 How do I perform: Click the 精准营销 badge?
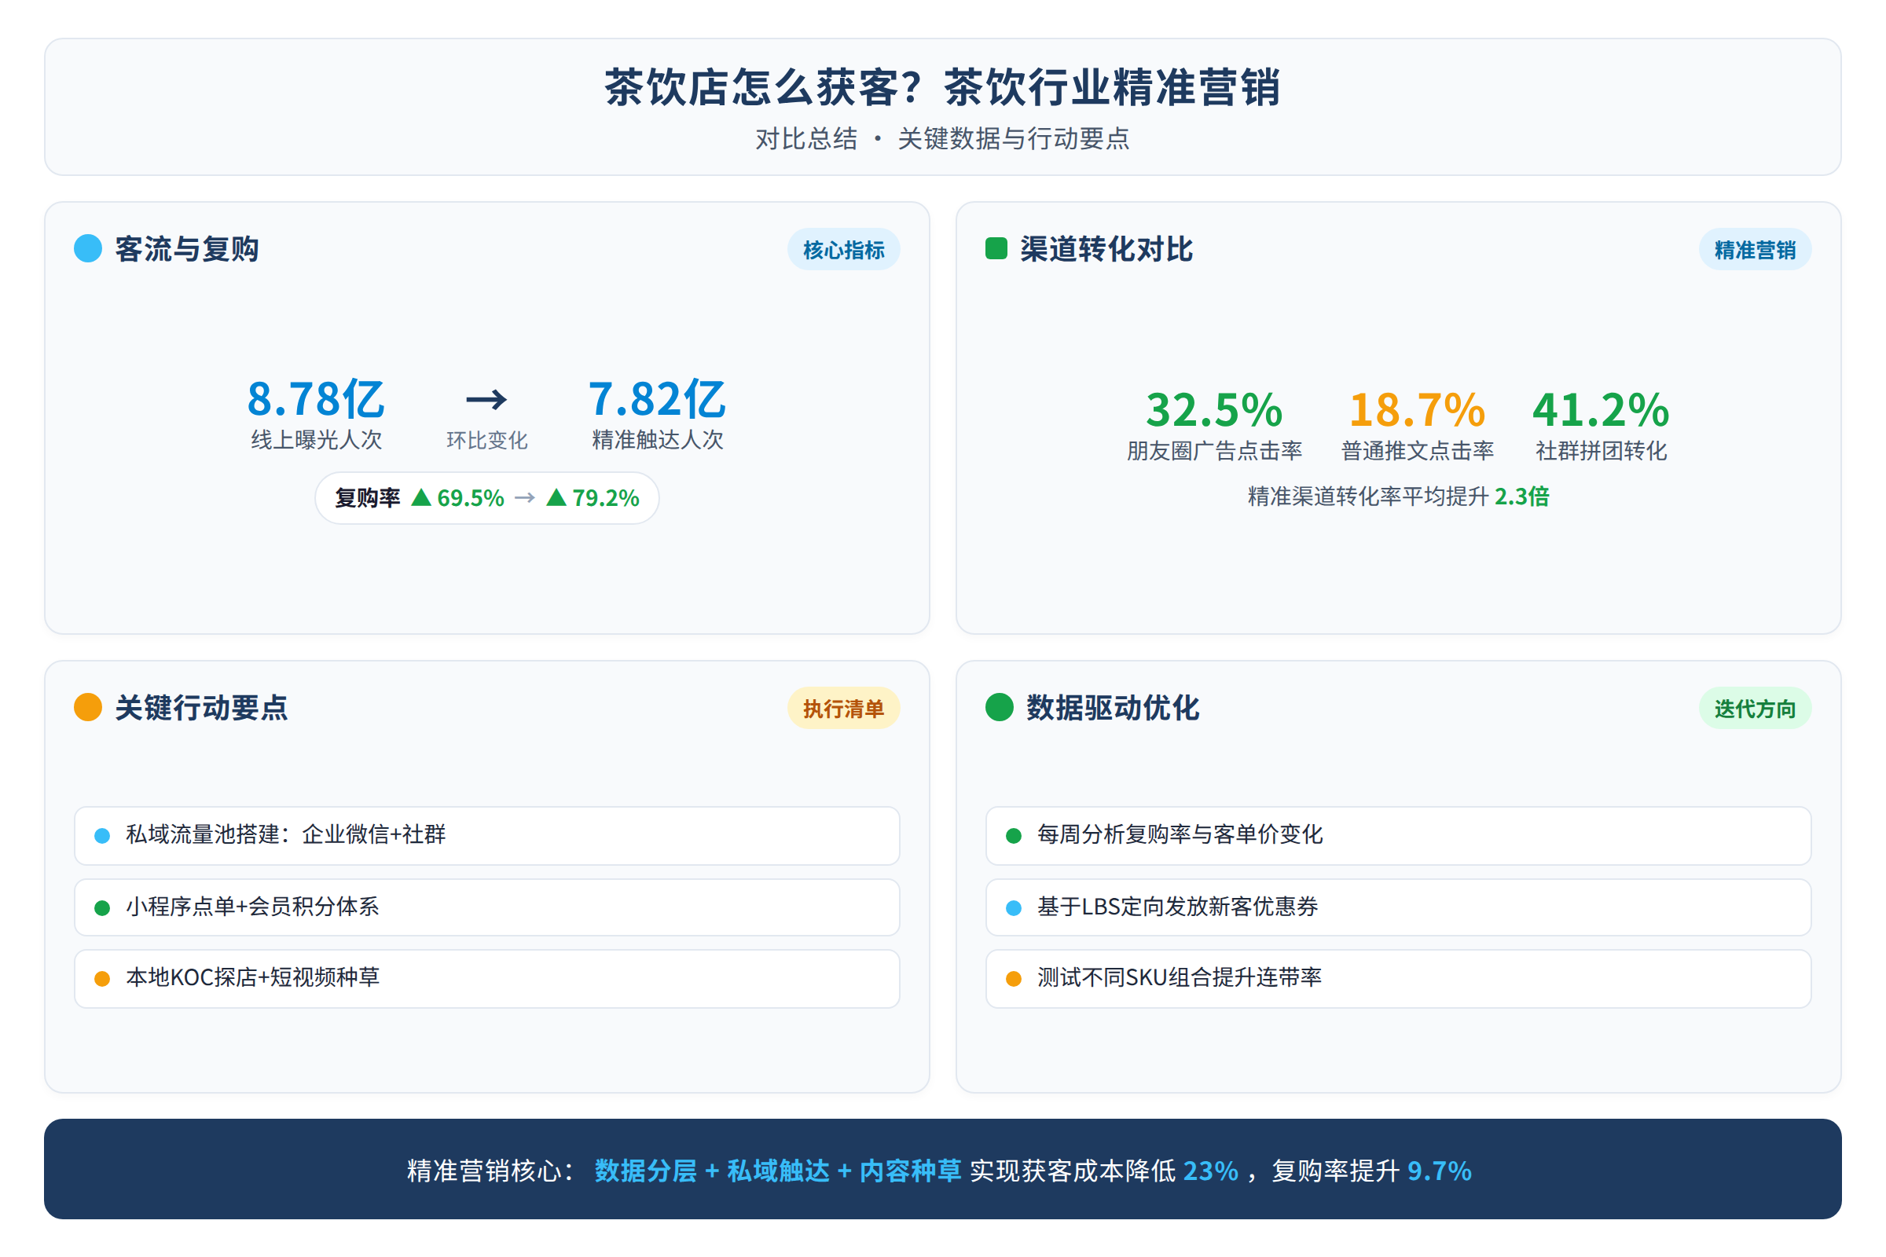[1755, 249]
